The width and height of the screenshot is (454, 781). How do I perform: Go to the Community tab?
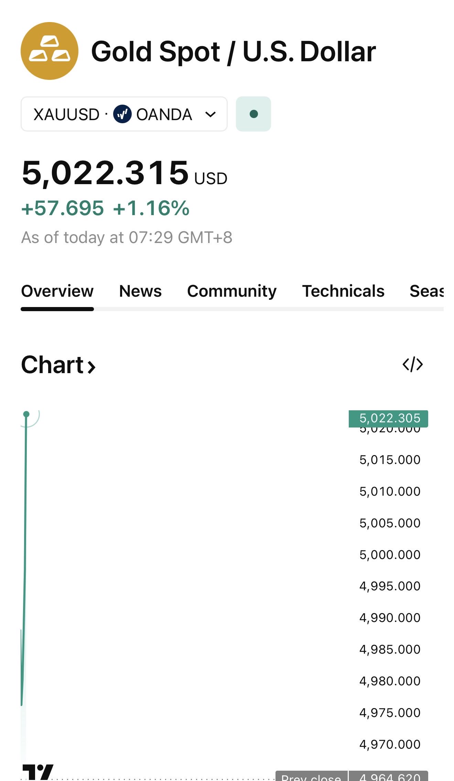pos(232,291)
